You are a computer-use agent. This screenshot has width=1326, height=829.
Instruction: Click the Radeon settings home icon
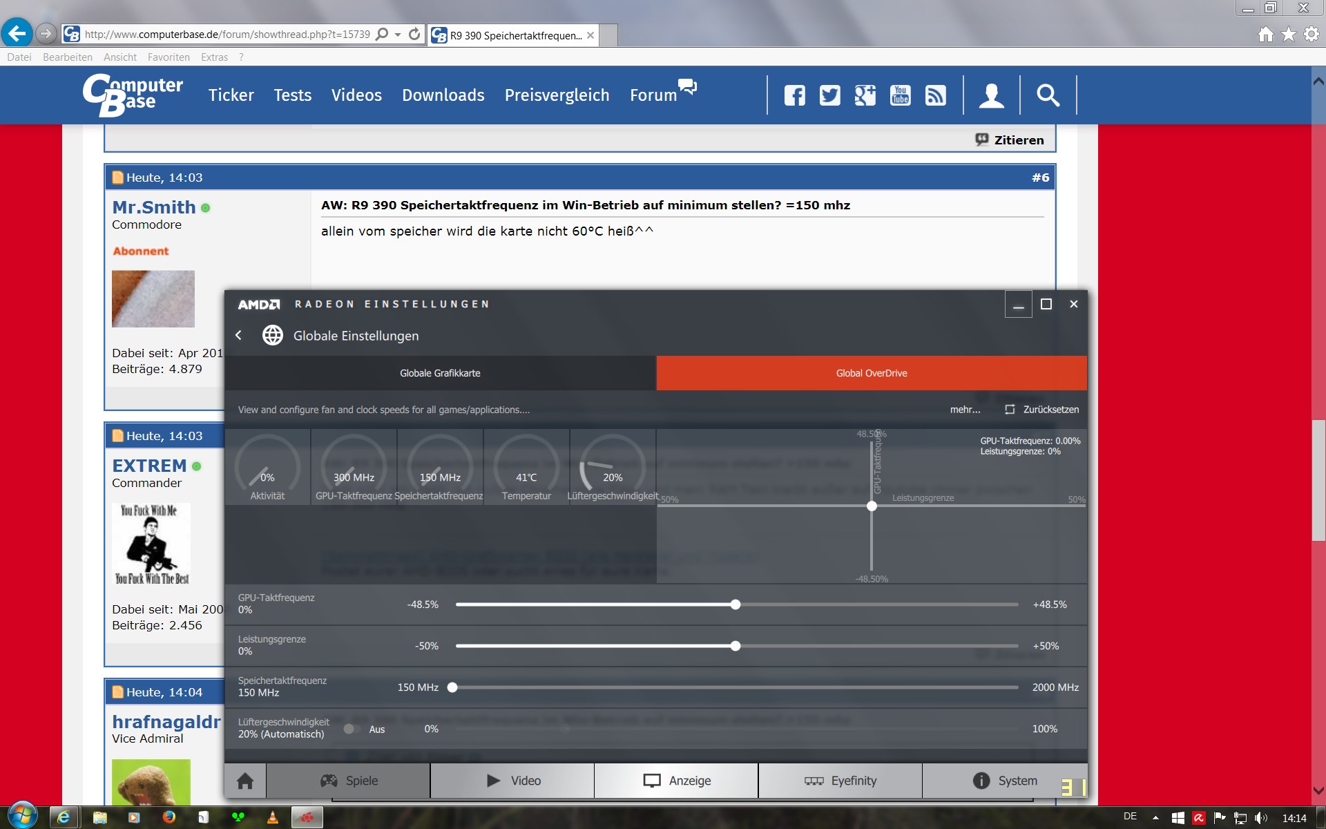(245, 781)
